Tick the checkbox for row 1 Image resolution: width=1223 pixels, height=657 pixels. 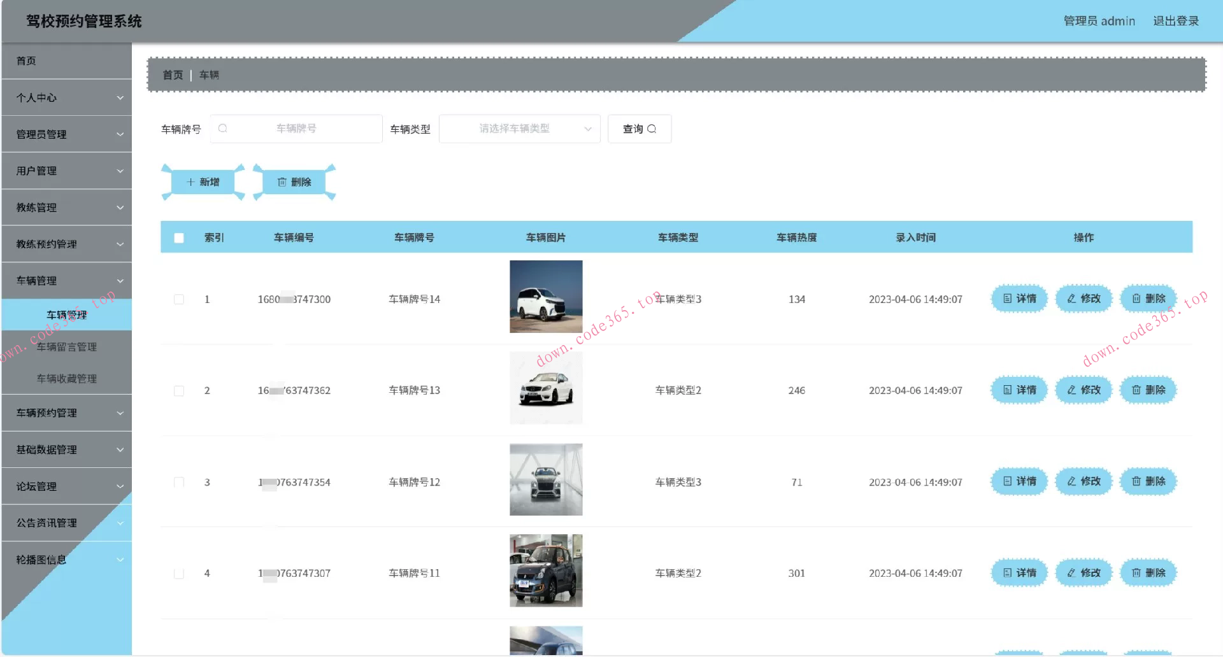[x=179, y=299]
